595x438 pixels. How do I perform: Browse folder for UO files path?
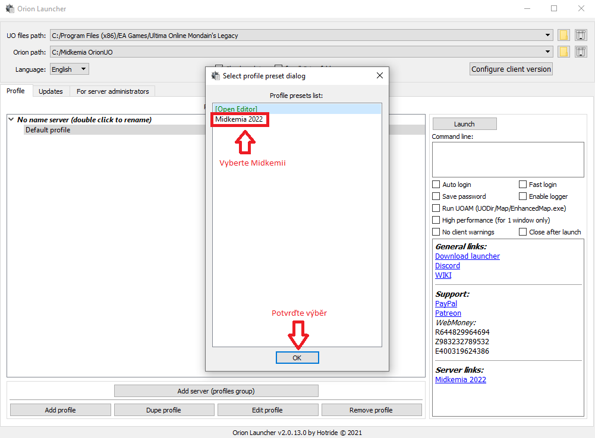[563, 35]
